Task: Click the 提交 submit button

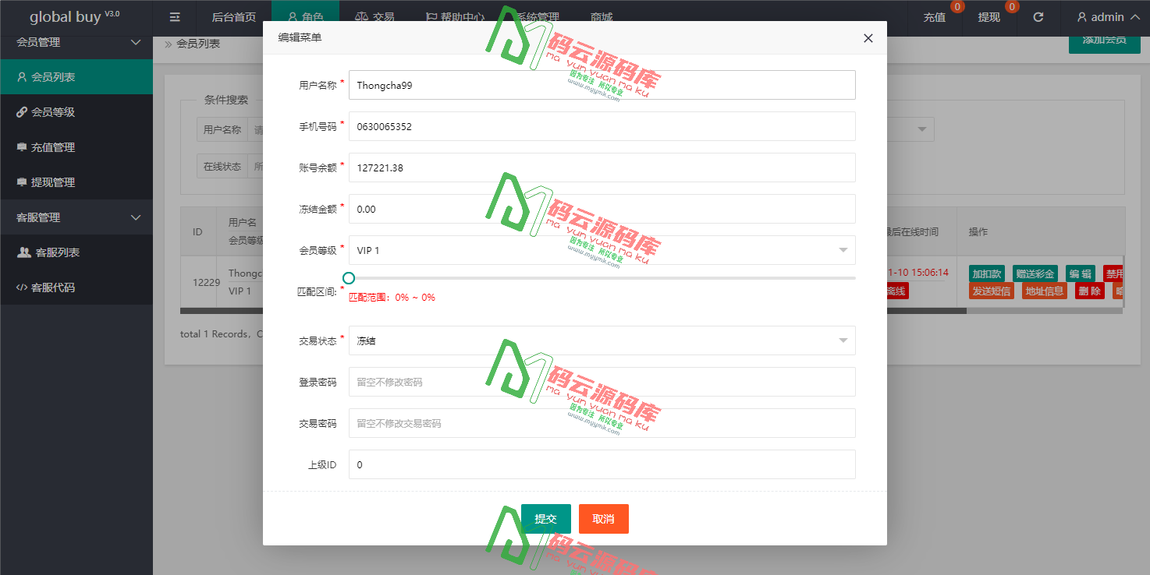Action: 545,518
